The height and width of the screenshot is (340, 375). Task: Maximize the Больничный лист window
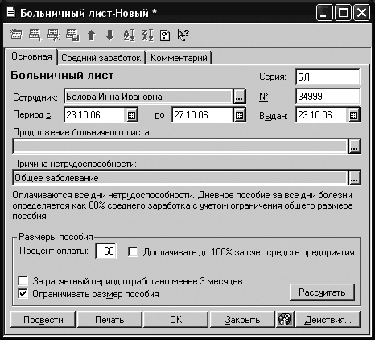(x=343, y=13)
